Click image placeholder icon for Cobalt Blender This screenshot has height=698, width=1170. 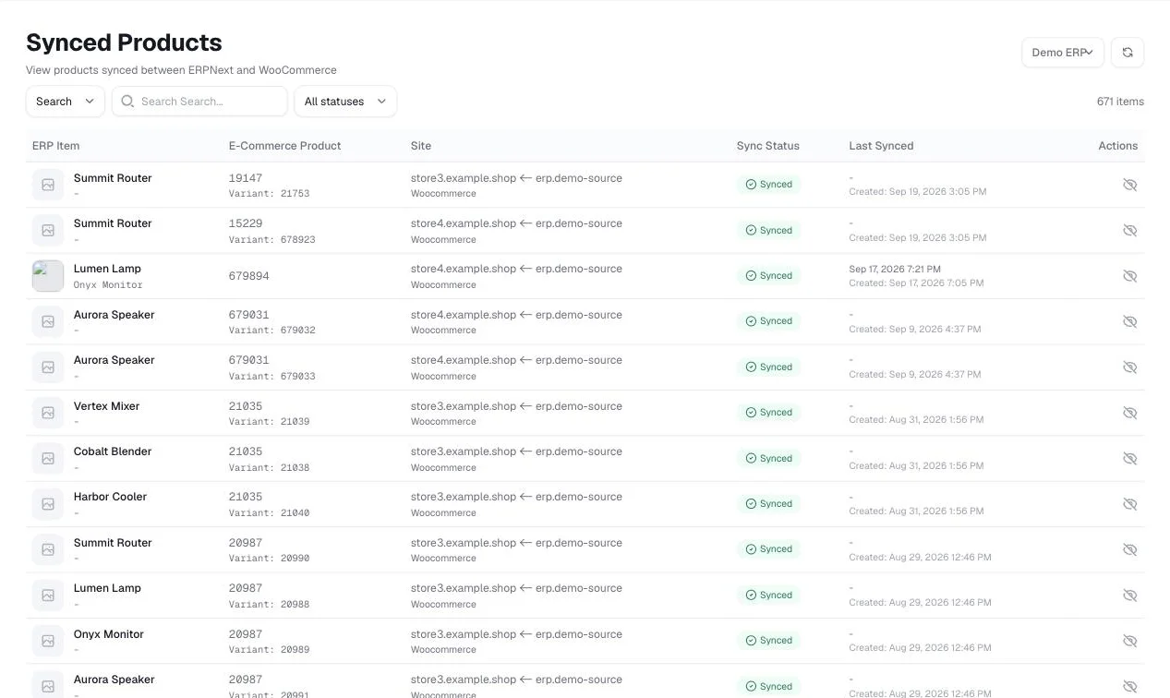point(48,458)
